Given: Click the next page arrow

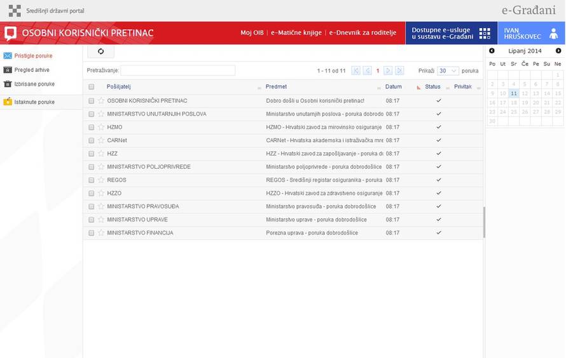Looking at the screenshot, I should [x=388, y=71].
